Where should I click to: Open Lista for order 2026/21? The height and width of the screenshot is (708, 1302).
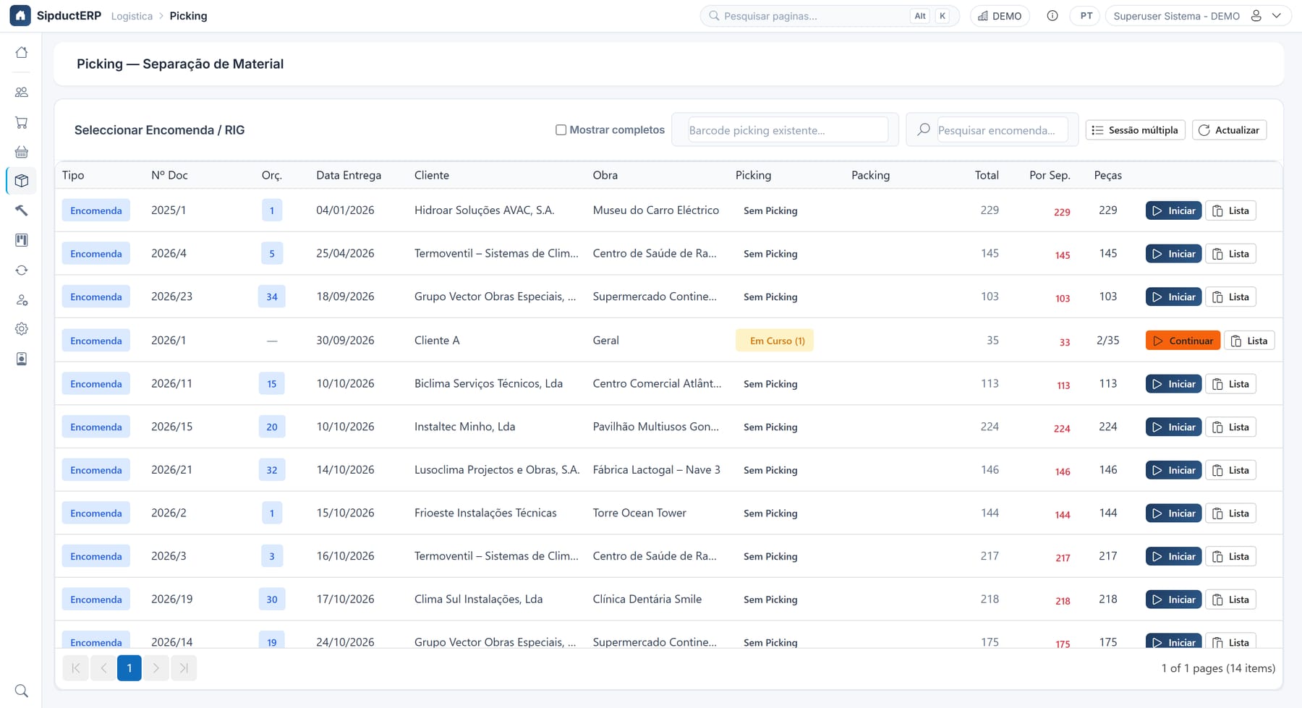(1230, 470)
